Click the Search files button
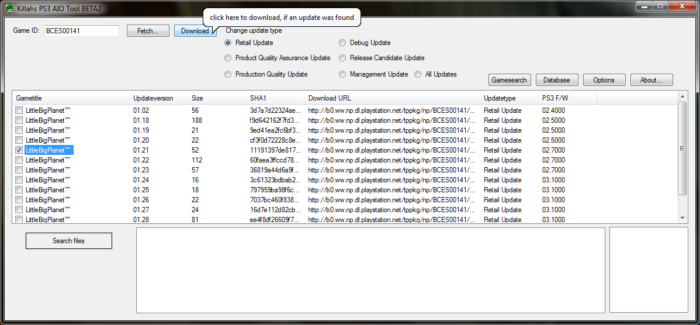This screenshot has width=700, height=325. click(69, 241)
